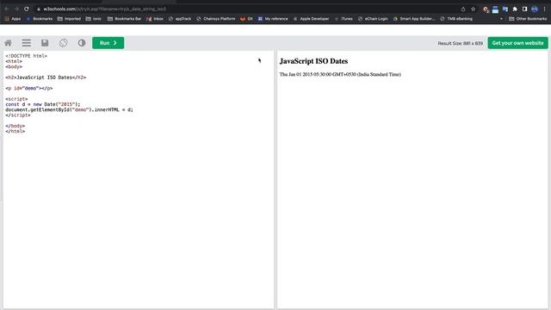Image resolution: width=551 pixels, height=310 pixels.
Task: Click the first red extension icon in toolbar
Action: tap(486, 9)
